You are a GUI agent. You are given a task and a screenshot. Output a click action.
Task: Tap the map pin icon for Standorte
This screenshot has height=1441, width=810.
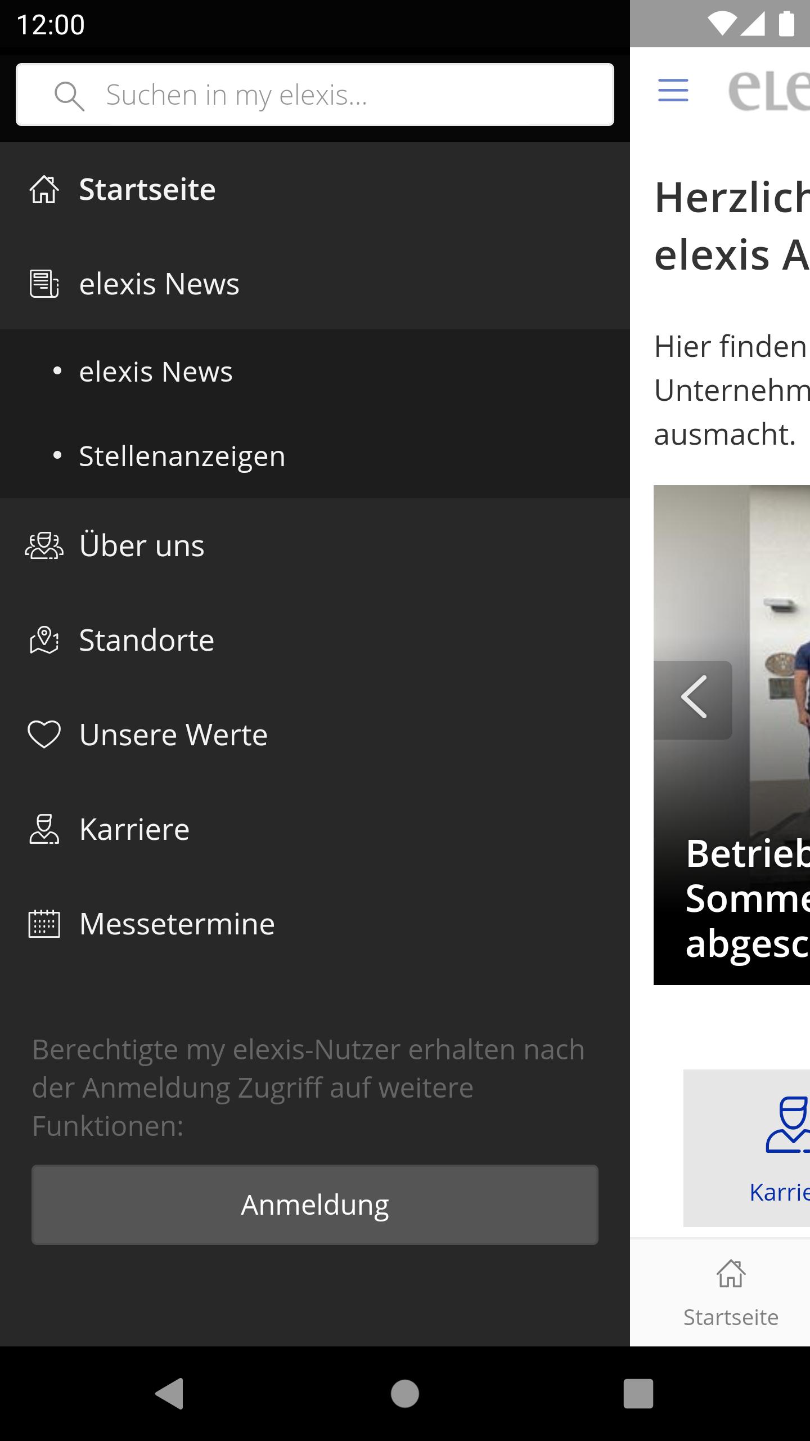coord(44,640)
